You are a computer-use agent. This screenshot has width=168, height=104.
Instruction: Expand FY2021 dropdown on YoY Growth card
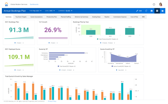point(57,43)
